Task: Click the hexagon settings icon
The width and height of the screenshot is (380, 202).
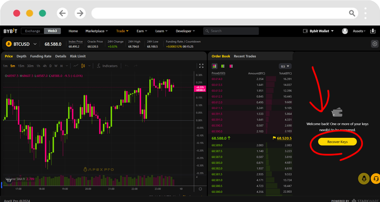Action: coord(374,44)
